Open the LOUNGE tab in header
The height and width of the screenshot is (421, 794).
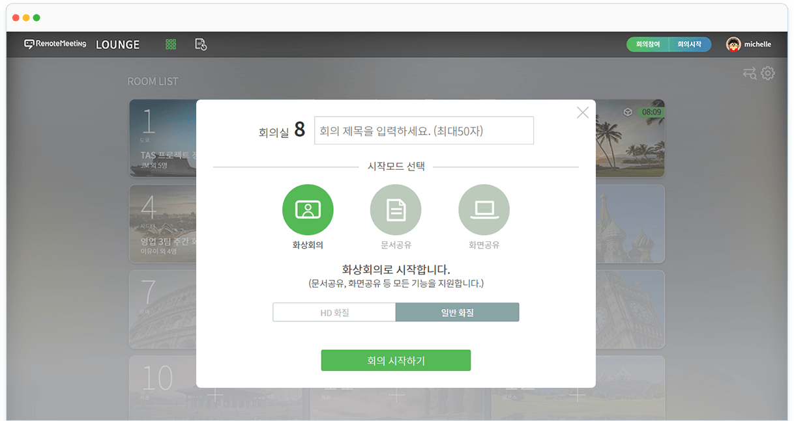[117, 44]
